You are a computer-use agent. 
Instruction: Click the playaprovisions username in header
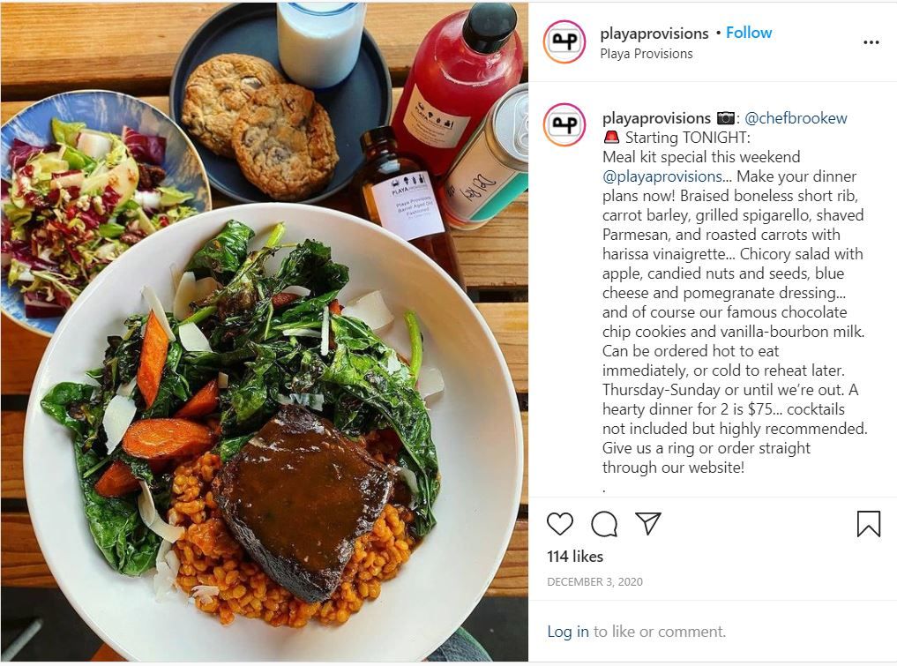[x=654, y=34]
